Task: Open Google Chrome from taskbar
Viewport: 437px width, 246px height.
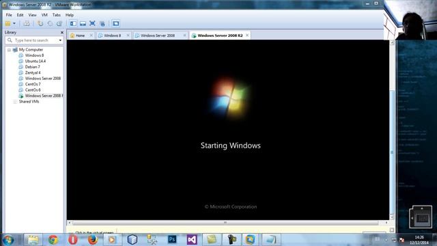Action: click(53, 240)
